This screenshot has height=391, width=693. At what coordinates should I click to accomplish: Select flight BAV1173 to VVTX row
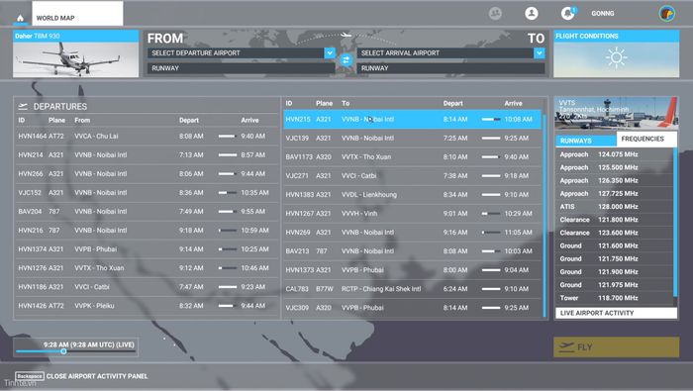(412, 156)
